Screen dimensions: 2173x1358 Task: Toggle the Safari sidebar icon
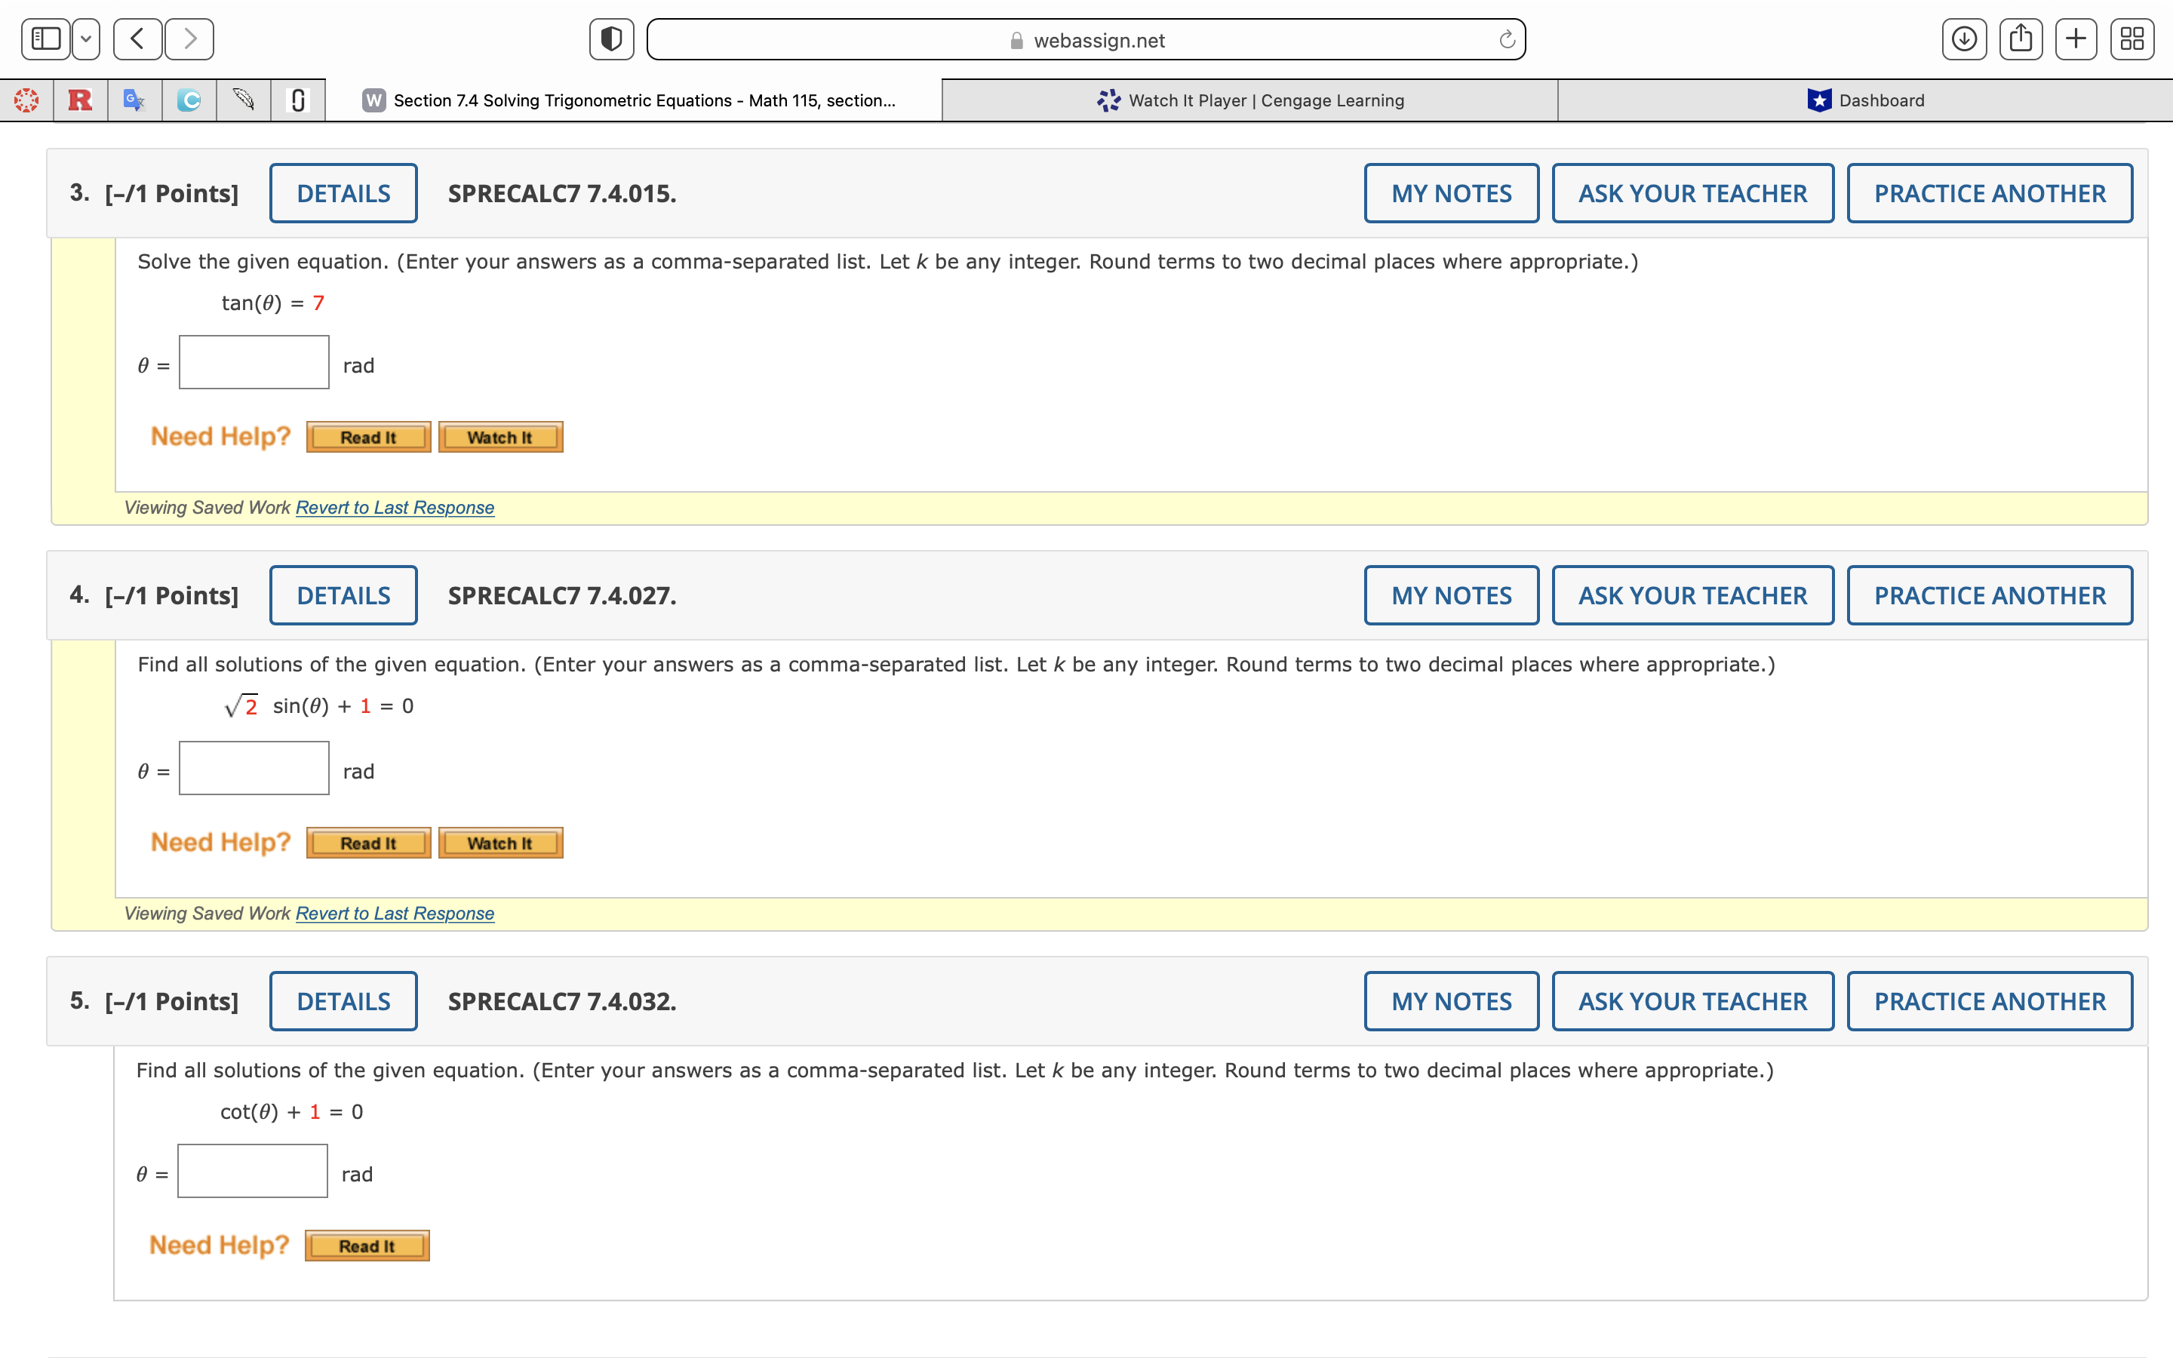pyautogui.click(x=45, y=38)
